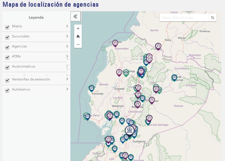The width and height of the screenshot is (225, 161).
Task: Click the marker near Portoviejo
Action: click(x=91, y=88)
